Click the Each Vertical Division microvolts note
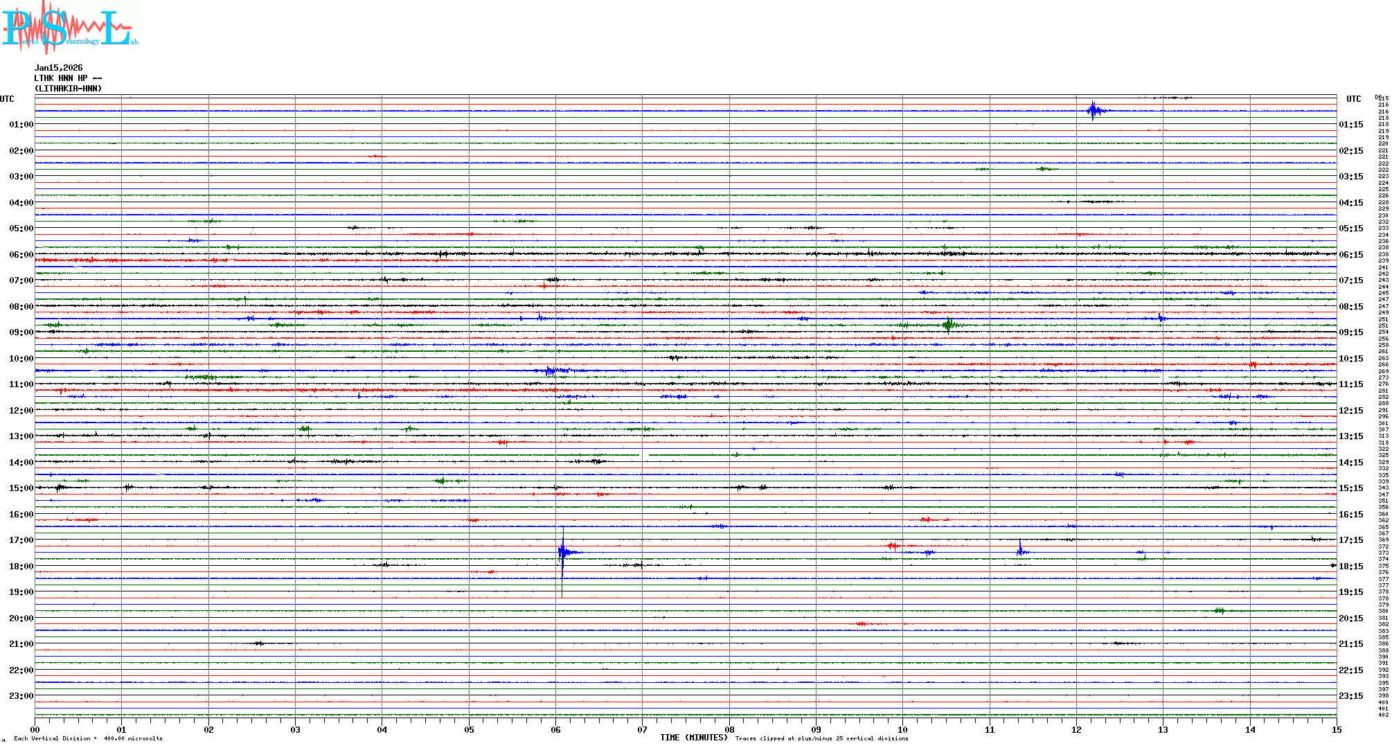 pos(88,738)
